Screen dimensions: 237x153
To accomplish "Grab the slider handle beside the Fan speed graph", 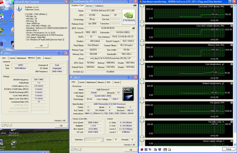I will (x=142, y=102).
